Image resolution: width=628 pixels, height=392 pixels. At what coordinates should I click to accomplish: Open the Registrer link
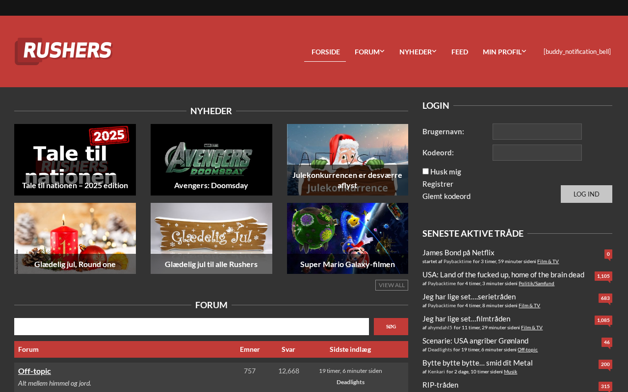(x=438, y=184)
